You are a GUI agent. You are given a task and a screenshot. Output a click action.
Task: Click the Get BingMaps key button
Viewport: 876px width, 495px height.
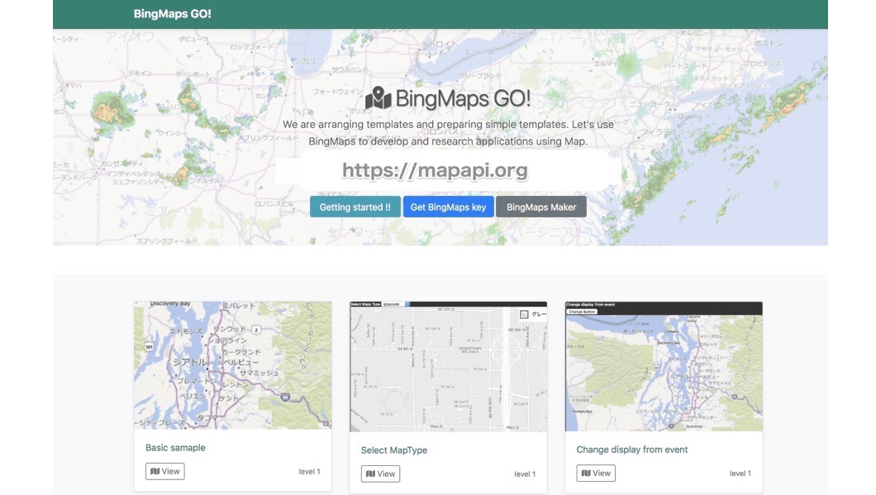coord(448,207)
